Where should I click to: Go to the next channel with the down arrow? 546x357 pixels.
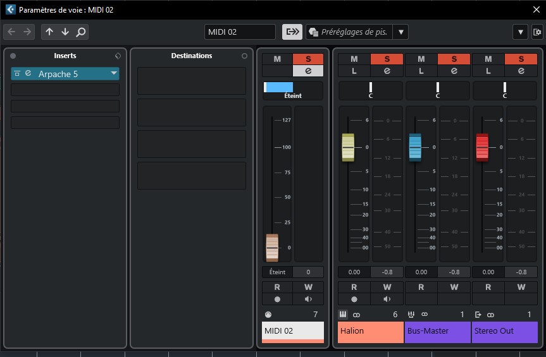click(65, 32)
